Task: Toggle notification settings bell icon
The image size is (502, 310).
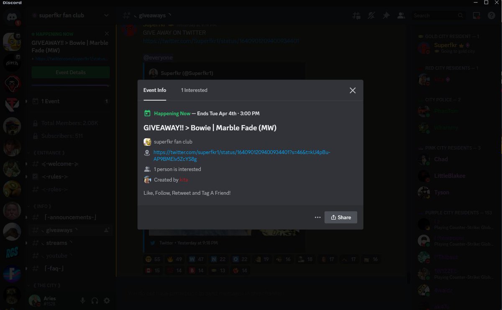Action: (x=371, y=15)
